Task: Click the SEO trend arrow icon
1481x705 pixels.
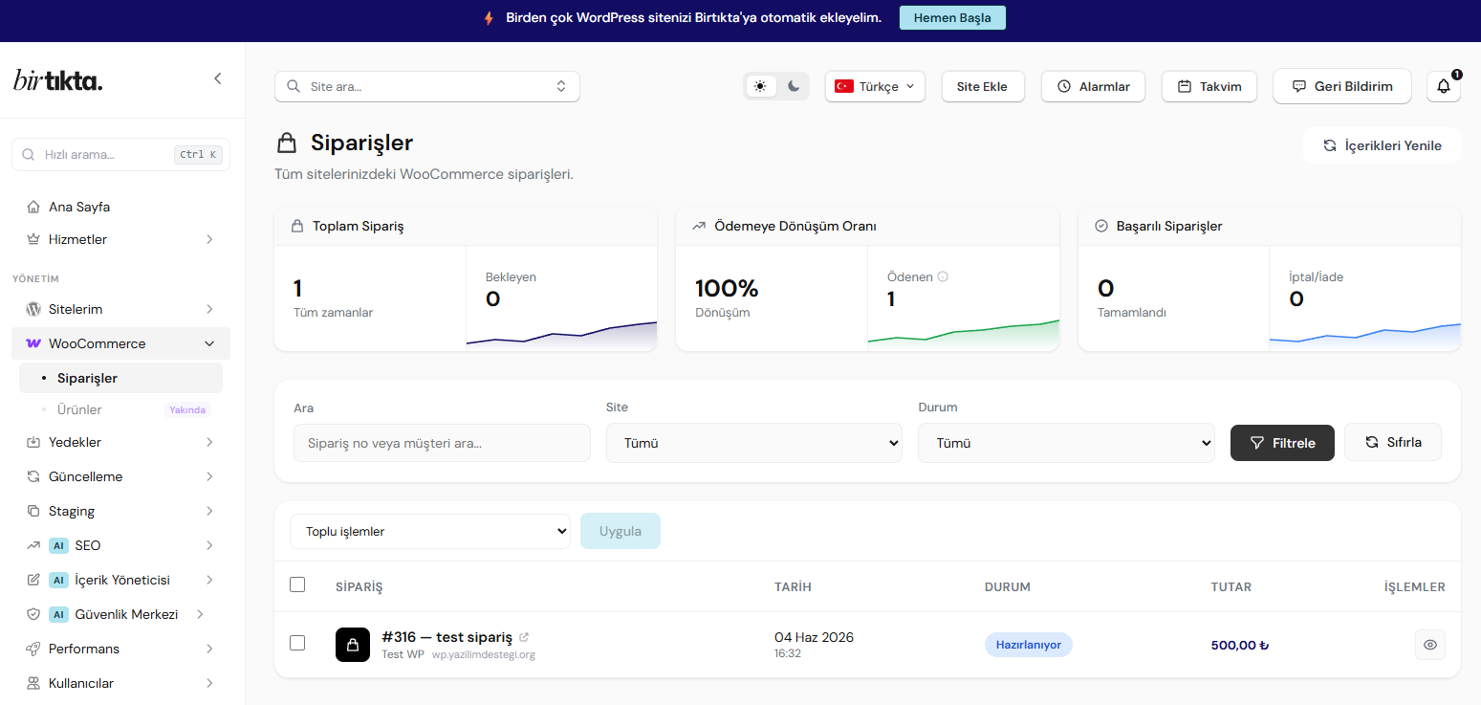Action: click(33, 545)
